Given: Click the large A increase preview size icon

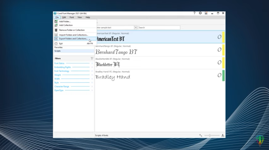Looking at the screenshot, I should point(223,135).
